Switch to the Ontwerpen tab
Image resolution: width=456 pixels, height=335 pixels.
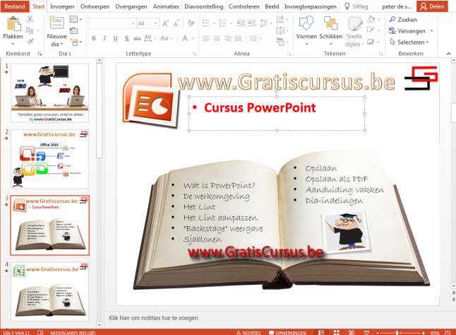pos(95,6)
